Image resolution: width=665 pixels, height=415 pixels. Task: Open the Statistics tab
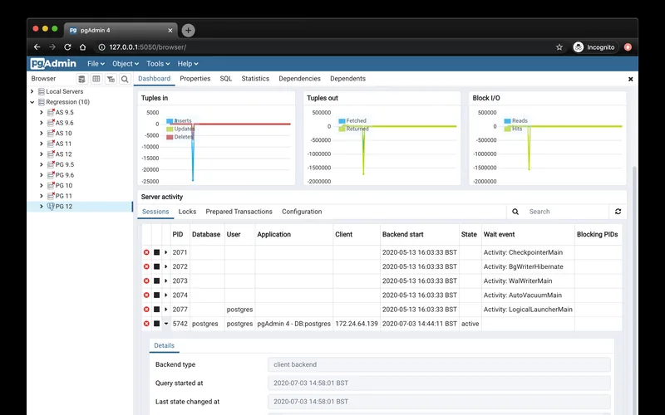[255, 79]
